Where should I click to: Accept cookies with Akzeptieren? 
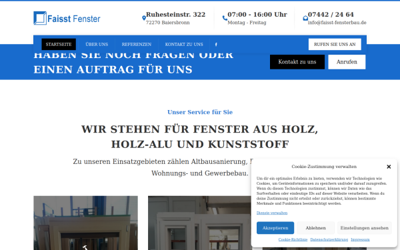[x=275, y=228]
